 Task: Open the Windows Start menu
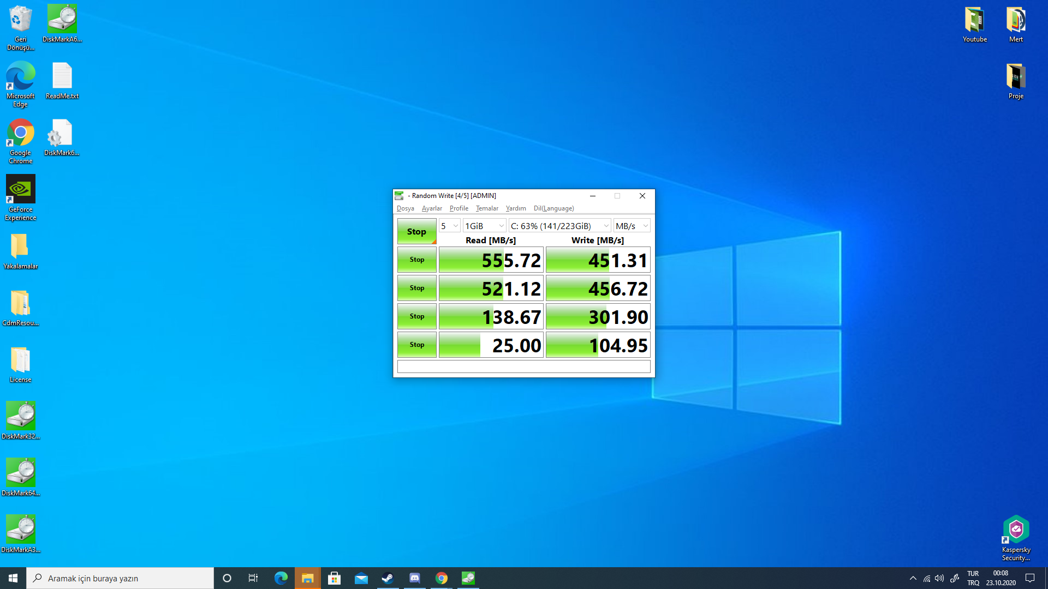click(13, 578)
